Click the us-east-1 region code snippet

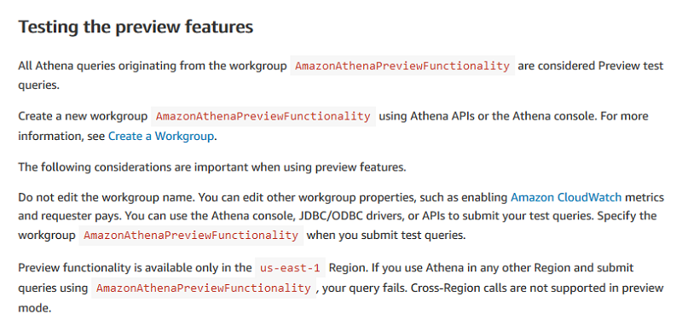pos(290,268)
